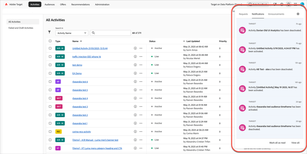Show info icon for rbasaraba test 4

(x=135, y=98)
